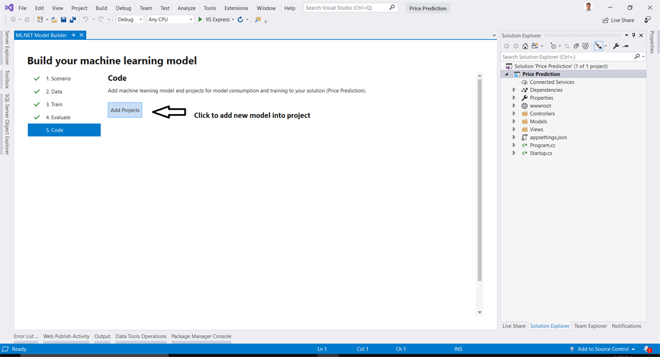Click the Save file floppy icon
The image size is (660, 357).
click(x=64, y=19)
